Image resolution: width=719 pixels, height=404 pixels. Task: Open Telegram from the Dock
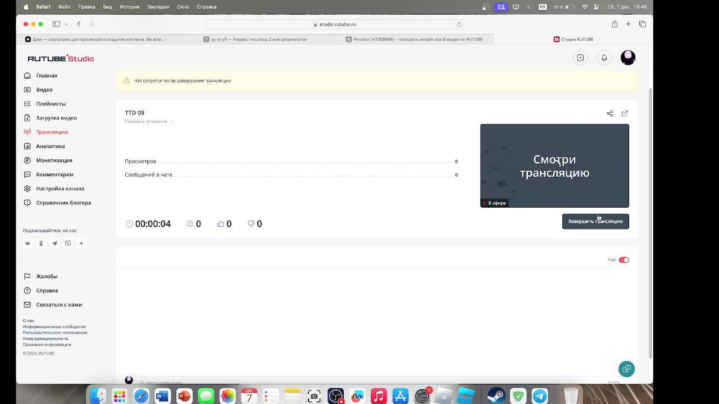540,396
